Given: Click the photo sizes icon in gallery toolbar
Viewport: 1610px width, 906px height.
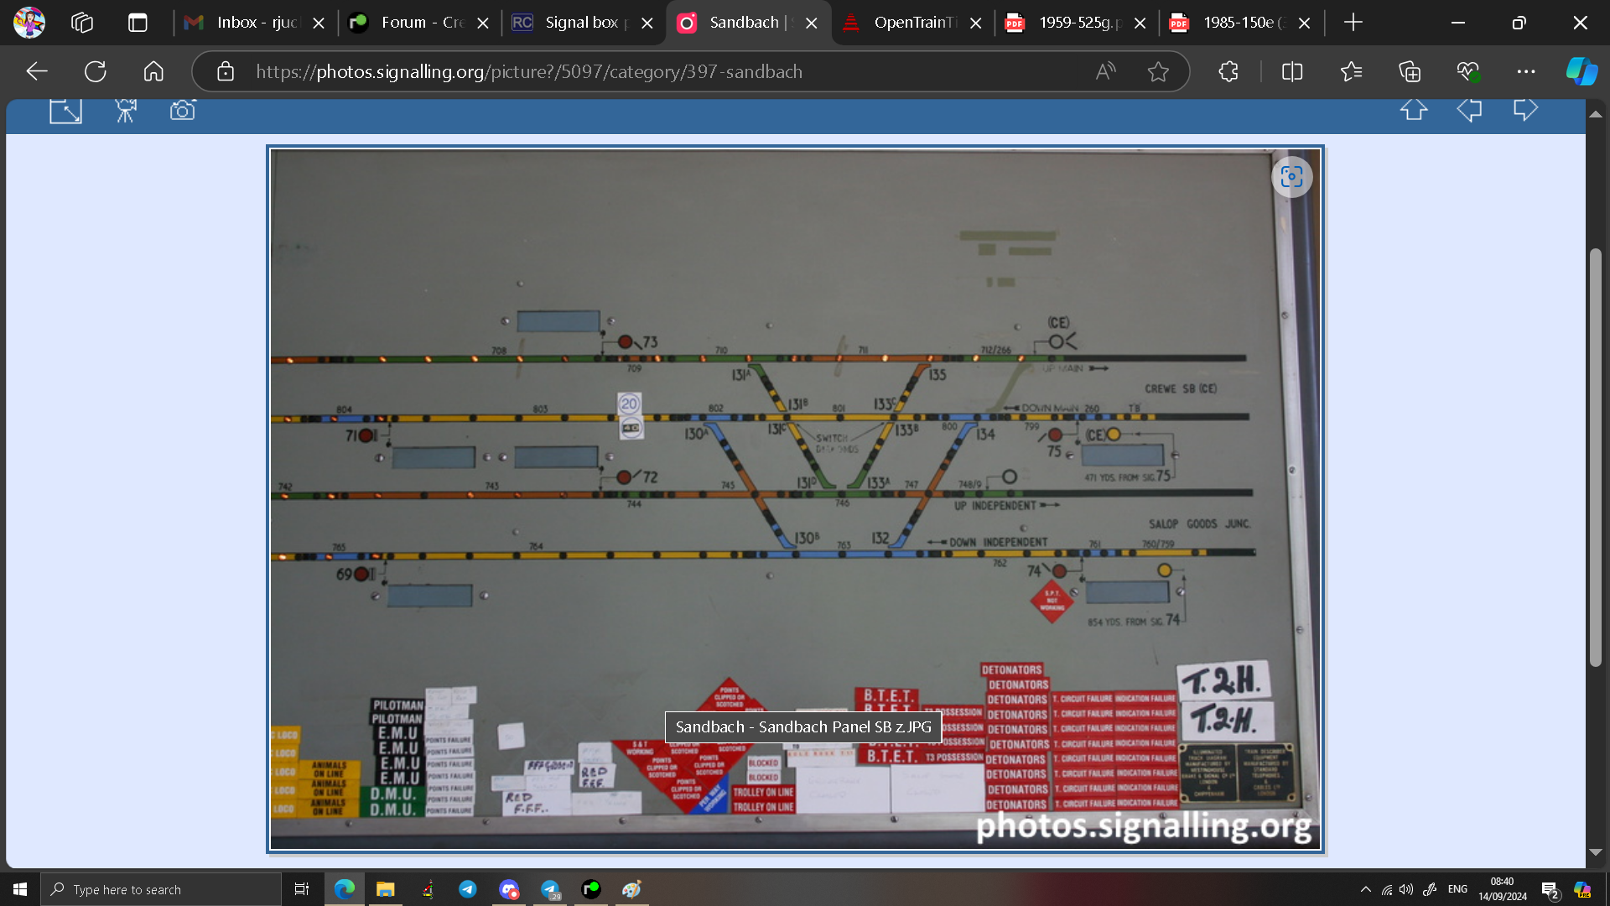Looking at the screenshot, I should 65,110.
